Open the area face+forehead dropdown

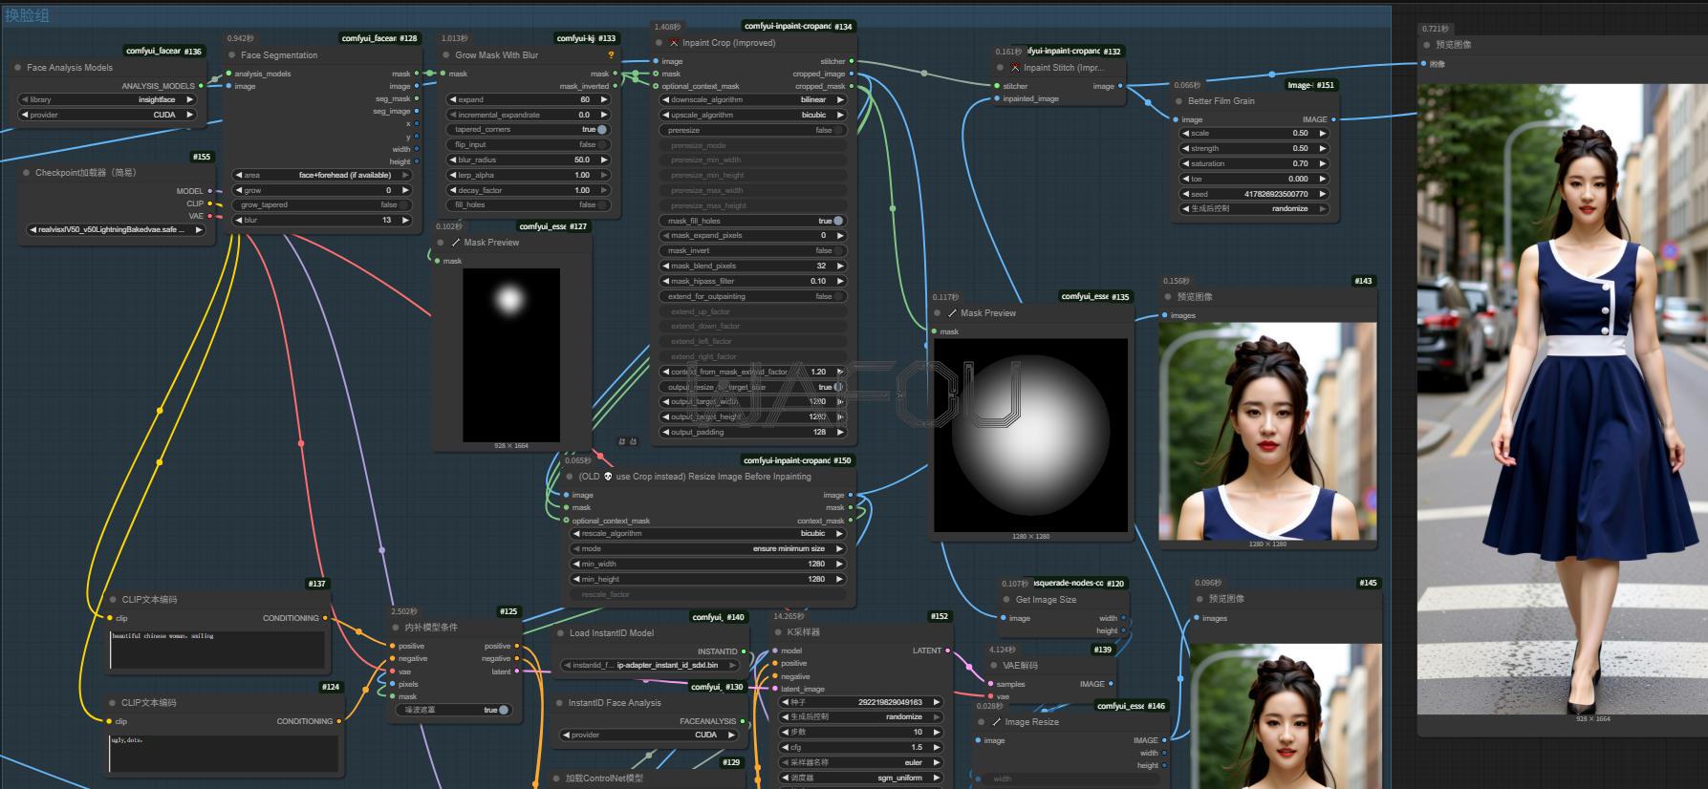pyautogui.click(x=322, y=175)
